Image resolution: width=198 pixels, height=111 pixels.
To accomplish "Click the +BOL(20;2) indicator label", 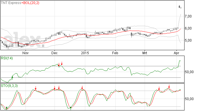I will click(30, 3).
